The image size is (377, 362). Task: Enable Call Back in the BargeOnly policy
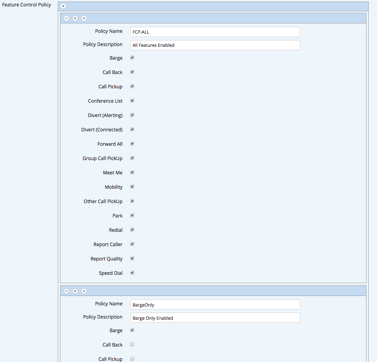[x=132, y=345]
